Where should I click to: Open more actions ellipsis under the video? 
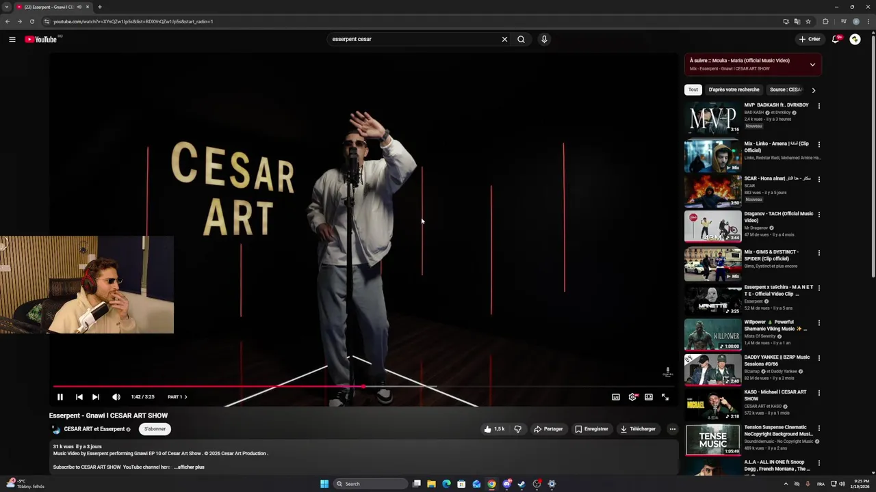point(672,429)
